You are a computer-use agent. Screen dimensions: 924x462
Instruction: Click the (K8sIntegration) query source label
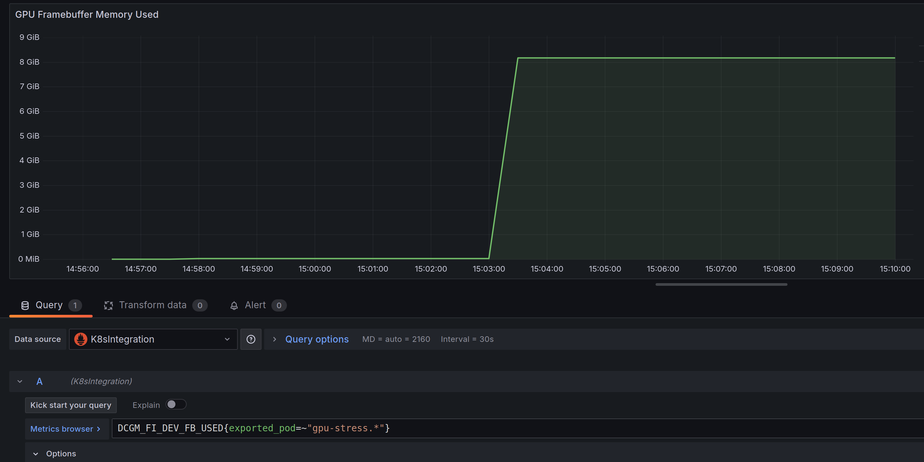click(101, 381)
